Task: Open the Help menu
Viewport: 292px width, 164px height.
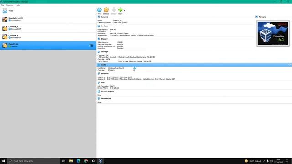Action: [x=18, y=5]
